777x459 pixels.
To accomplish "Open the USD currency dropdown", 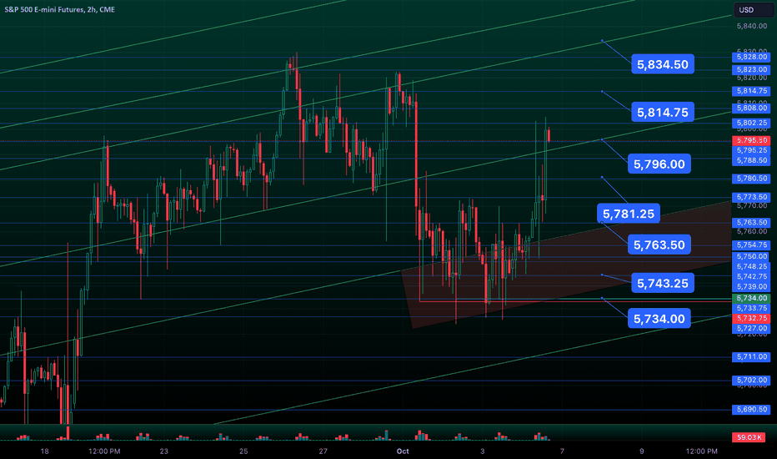I will pyautogui.click(x=753, y=10).
